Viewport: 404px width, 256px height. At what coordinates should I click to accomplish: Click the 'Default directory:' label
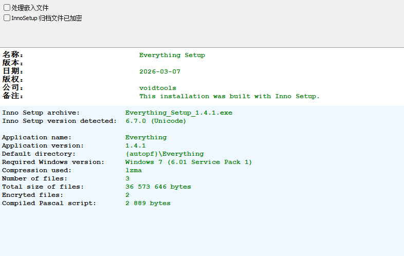[x=39, y=154]
